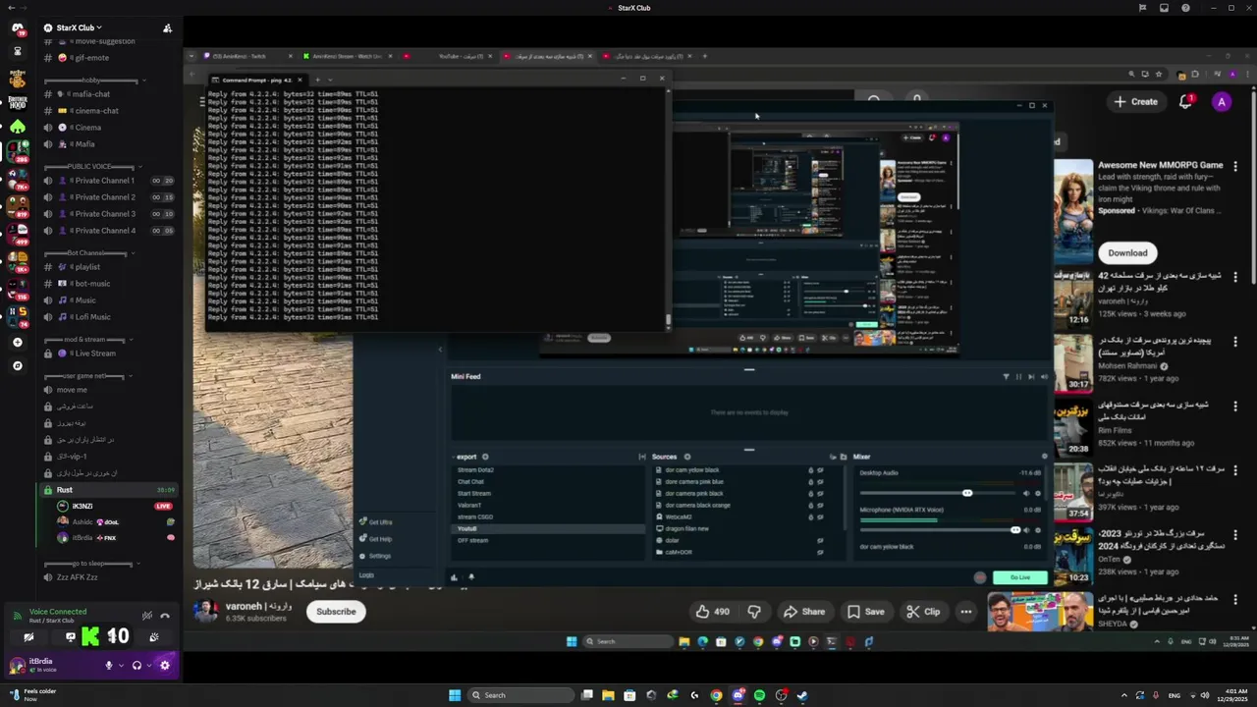Click the dislike icon under the video
Screen dimensions: 1257x707
click(754, 611)
